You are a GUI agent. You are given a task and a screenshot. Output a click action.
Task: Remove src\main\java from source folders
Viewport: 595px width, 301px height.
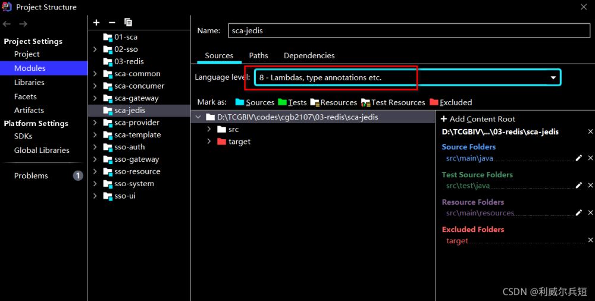[590, 158]
